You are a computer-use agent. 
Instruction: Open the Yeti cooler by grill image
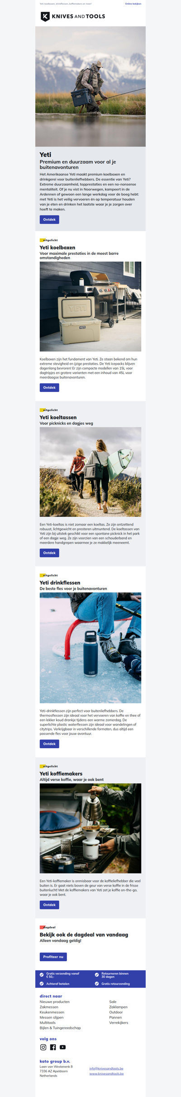click(x=90, y=307)
